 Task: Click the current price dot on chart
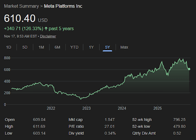click(x=189, y=69)
